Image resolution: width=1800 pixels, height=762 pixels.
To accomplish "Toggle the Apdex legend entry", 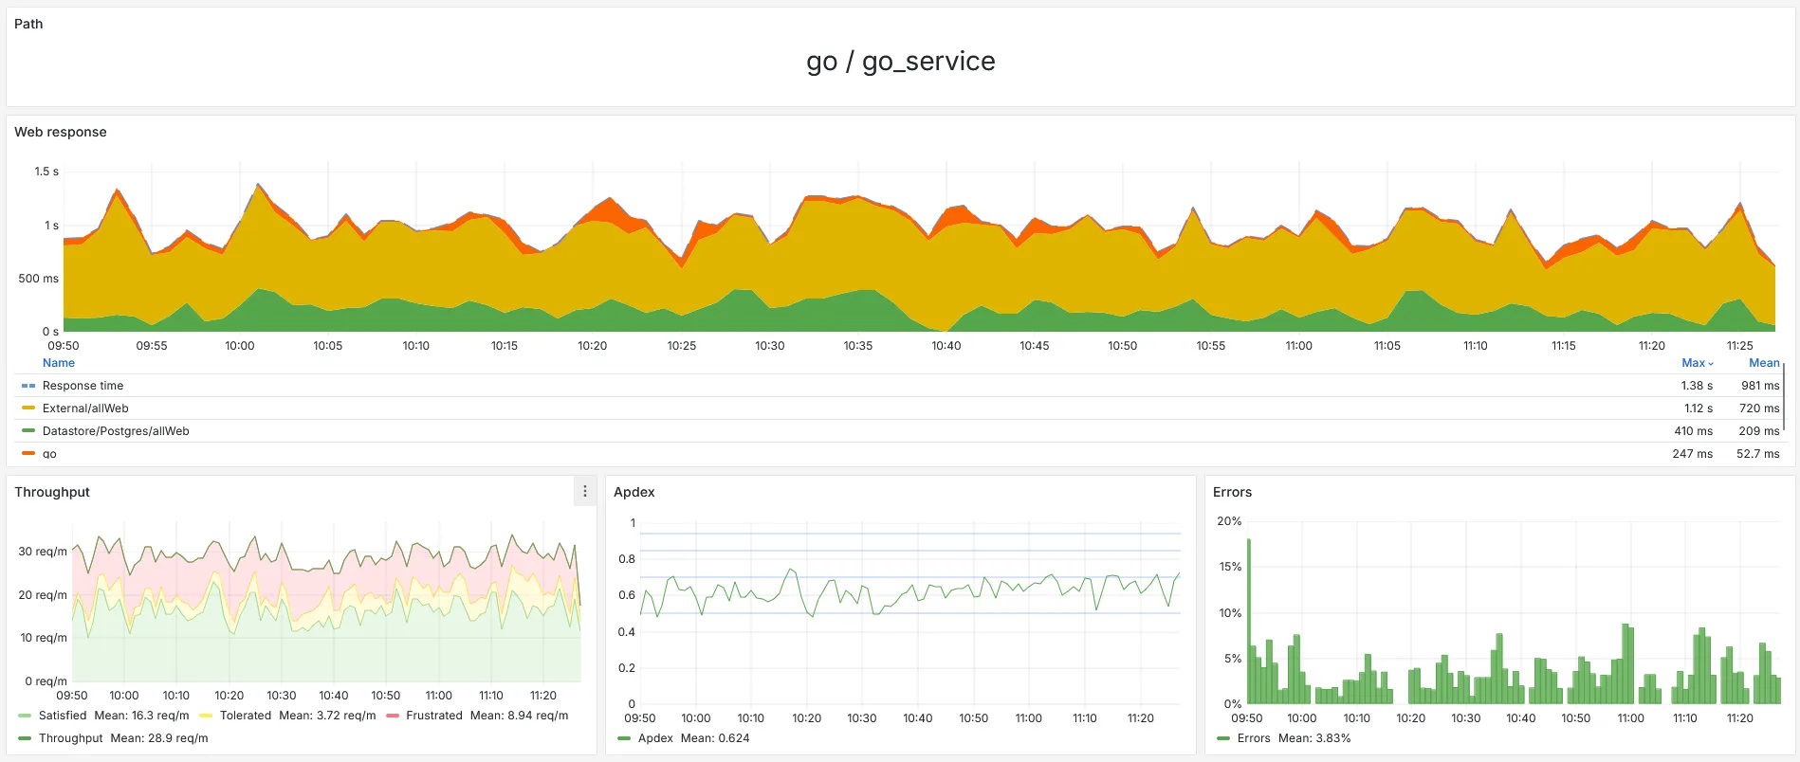I will (655, 738).
